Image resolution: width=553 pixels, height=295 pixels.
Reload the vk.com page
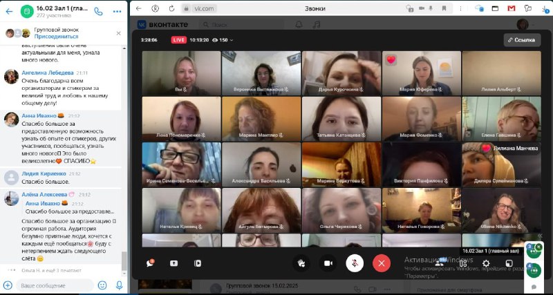coord(171,8)
